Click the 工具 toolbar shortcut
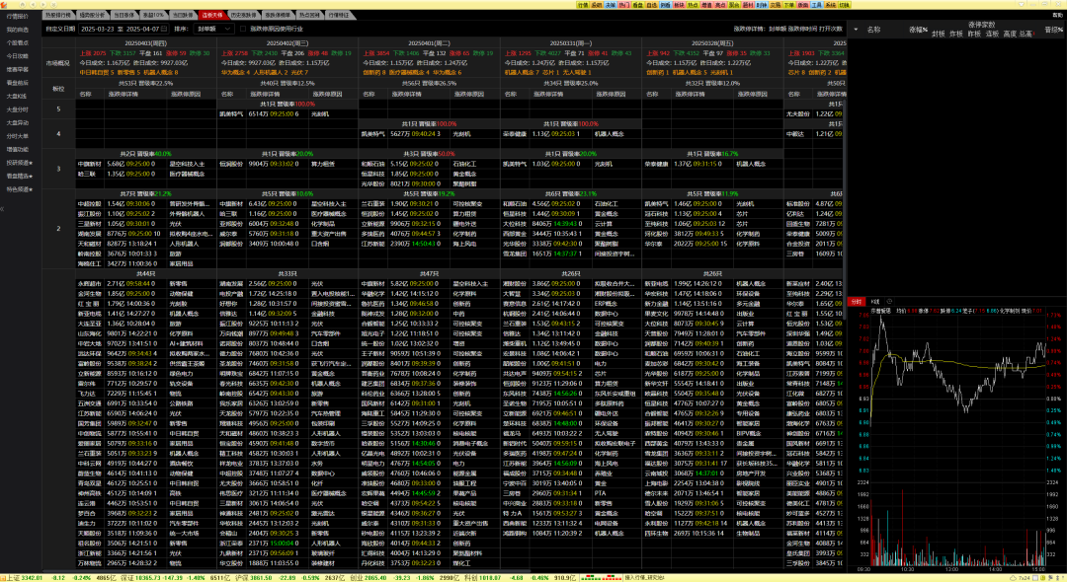The width and height of the screenshot is (1067, 582). [x=817, y=4]
